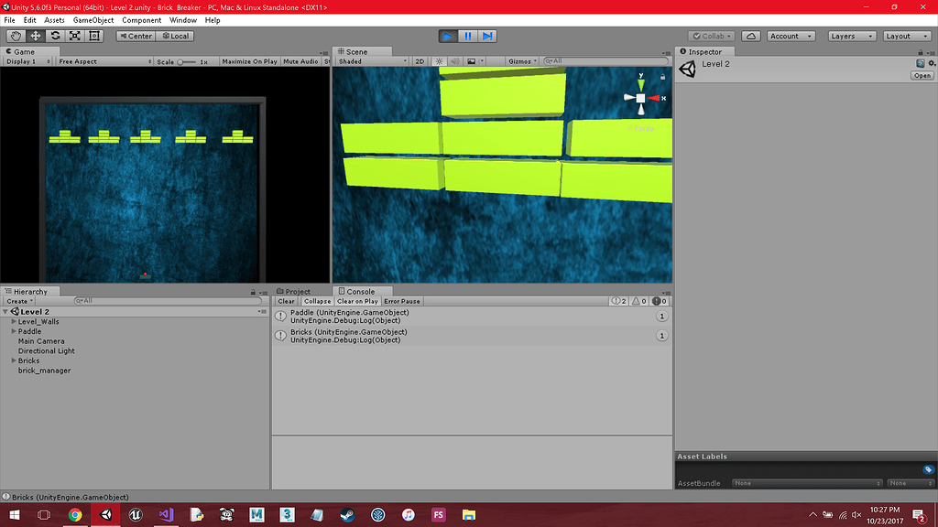Click the scene lighting sun icon

pyautogui.click(x=439, y=61)
